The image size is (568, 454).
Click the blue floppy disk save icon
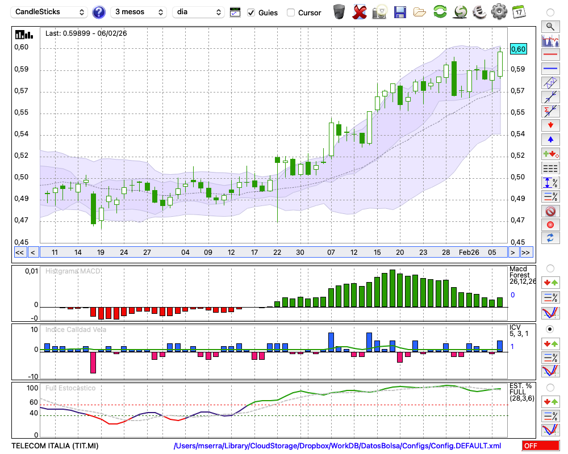tap(400, 12)
